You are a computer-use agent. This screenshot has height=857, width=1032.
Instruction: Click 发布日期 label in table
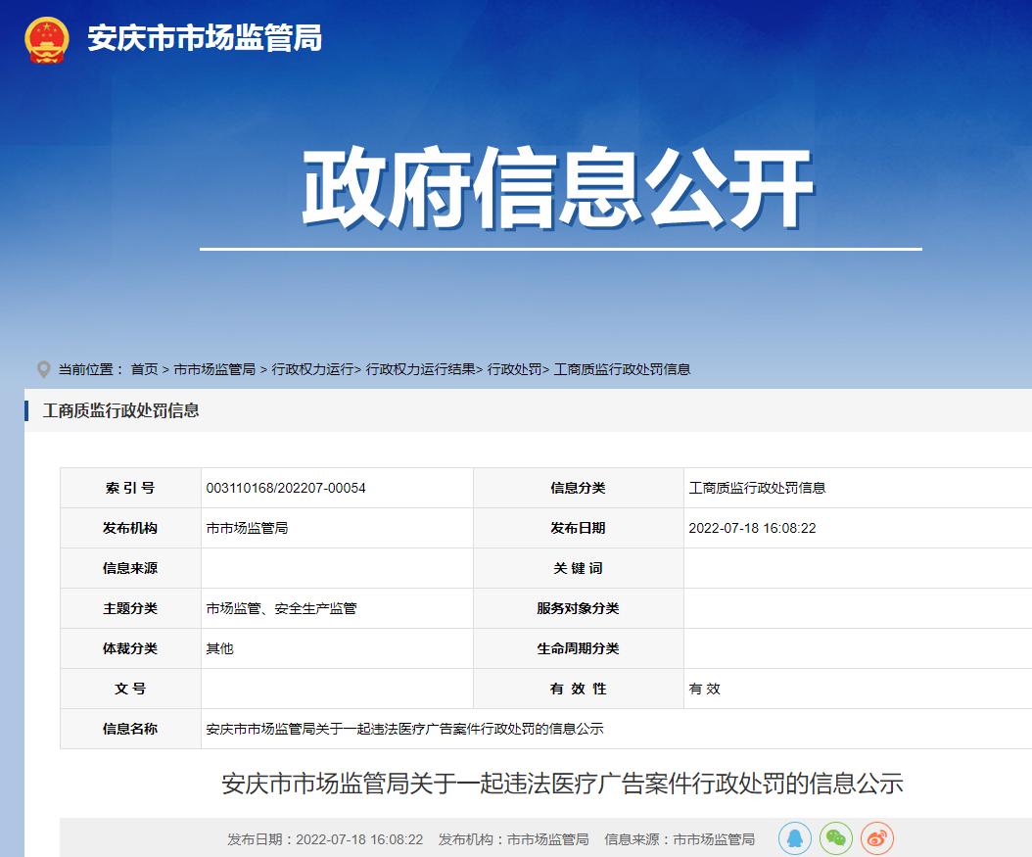pos(578,528)
